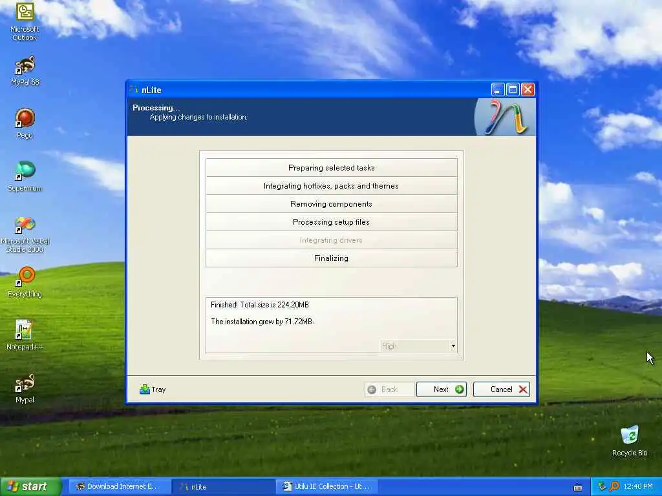Click Applying changes to installation text
662x496 pixels.
click(x=198, y=117)
